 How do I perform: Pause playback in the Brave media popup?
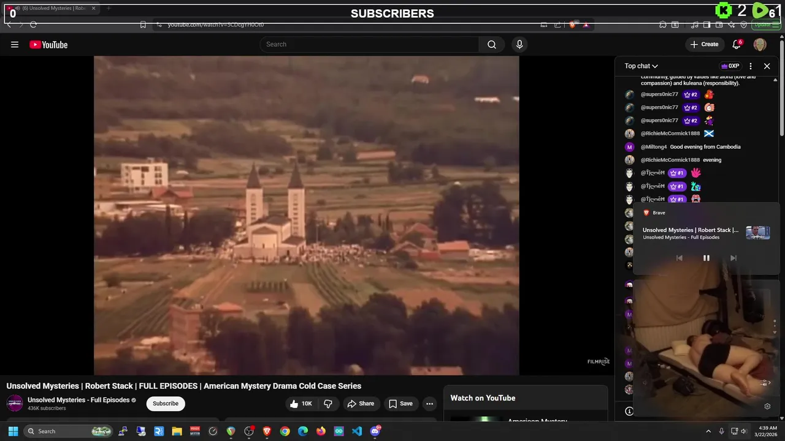(x=706, y=258)
